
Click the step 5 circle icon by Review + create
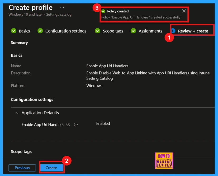tap(173, 31)
